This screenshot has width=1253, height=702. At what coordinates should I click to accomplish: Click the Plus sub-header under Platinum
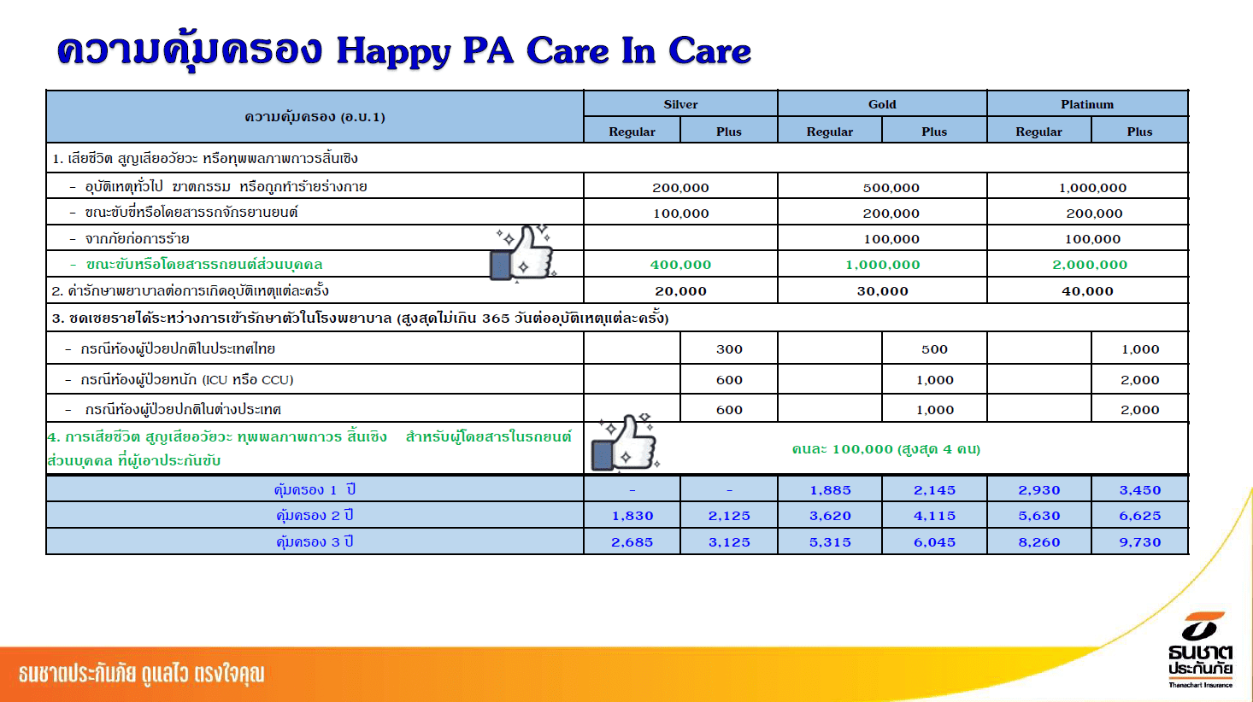tap(1139, 132)
